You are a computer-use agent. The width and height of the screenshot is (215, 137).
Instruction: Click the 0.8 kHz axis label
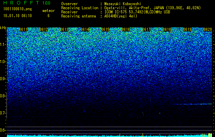pos(3,96)
